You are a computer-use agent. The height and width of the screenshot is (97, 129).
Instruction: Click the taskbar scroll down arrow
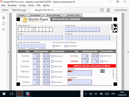pos(82,95)
